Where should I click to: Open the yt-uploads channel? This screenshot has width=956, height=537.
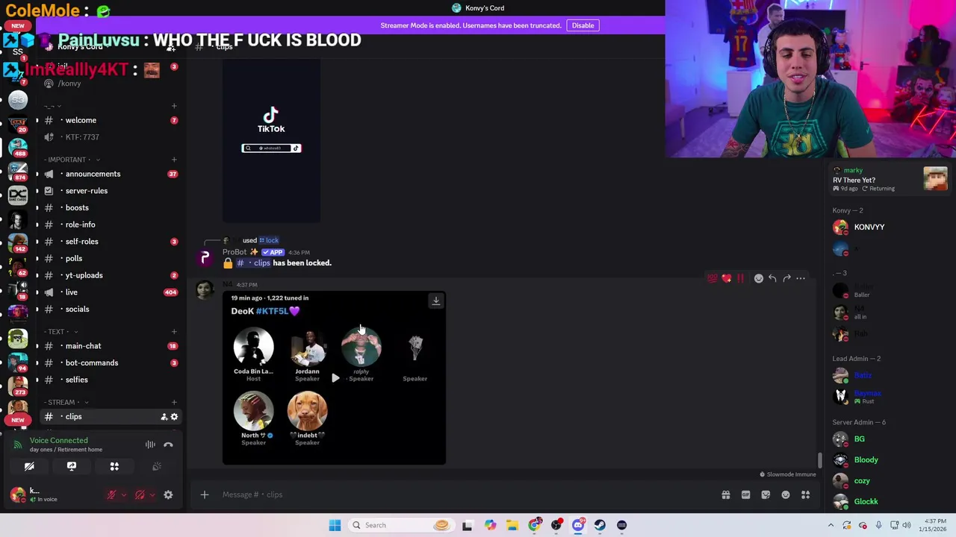point(108,275)
